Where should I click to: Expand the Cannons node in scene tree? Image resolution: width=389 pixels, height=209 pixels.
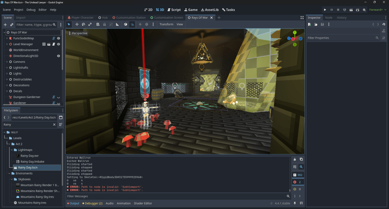click(7, 62)
